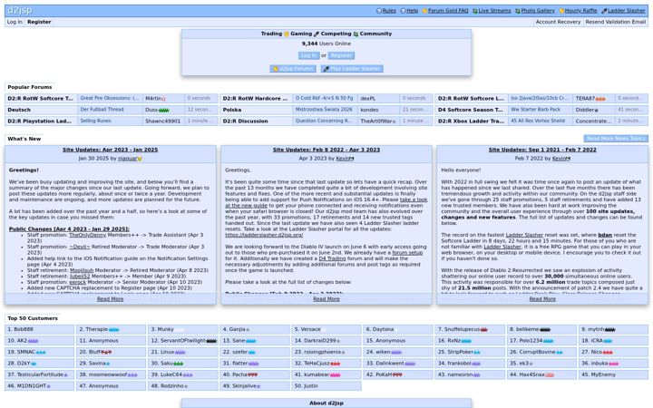The image size is (653, 408).
Task: Click Read More under the Feb 8 2022 update
Action: click(326, 299)
